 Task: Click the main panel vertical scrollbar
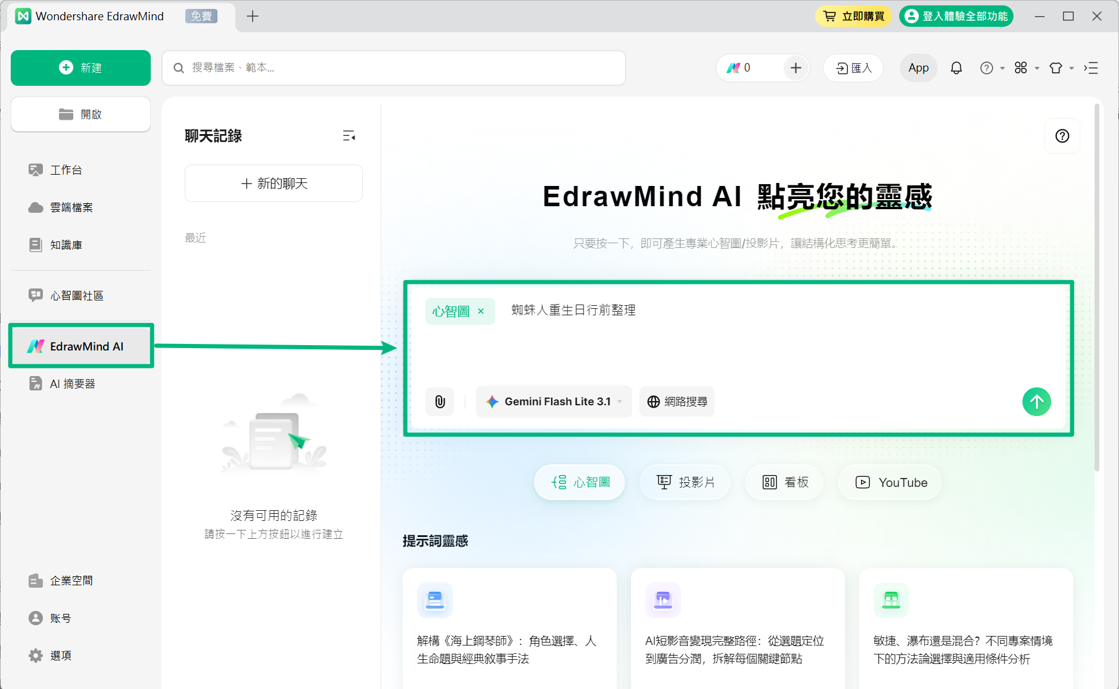coord(1096,287)
